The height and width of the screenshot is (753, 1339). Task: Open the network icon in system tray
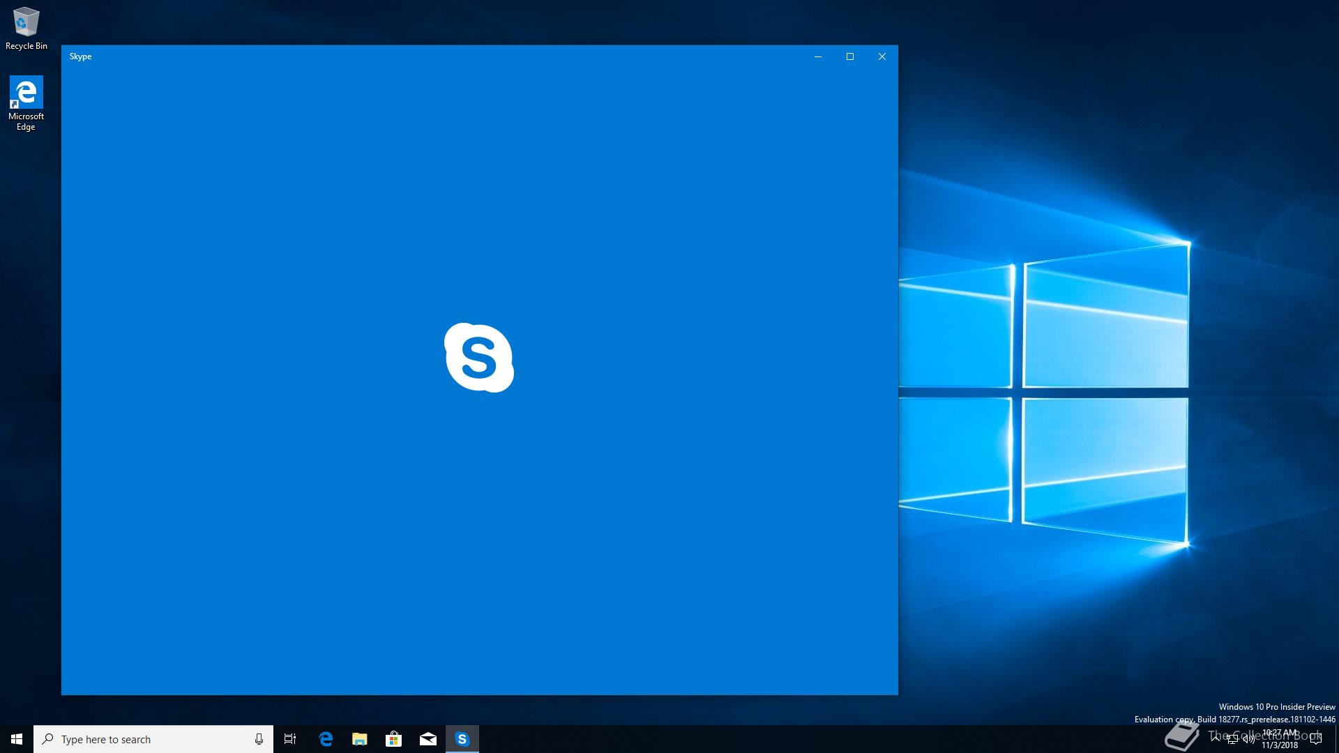click(x=1232, y=739)
